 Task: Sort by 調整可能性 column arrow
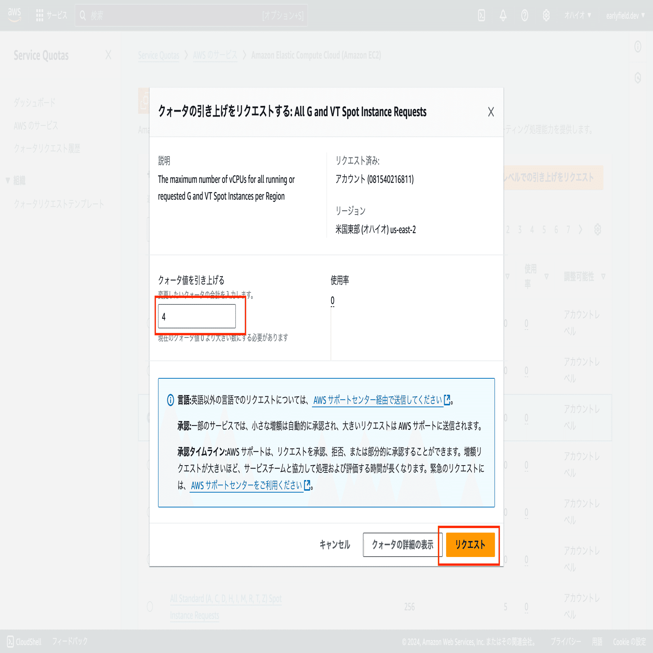coord(603,277)
